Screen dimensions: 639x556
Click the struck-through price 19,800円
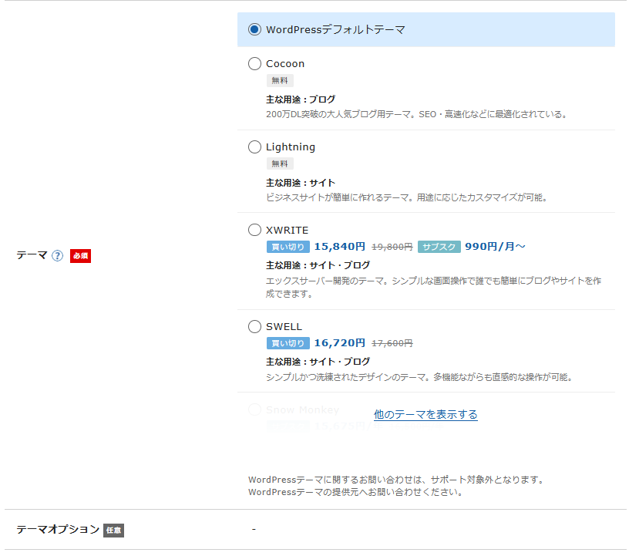coord(392,247)
